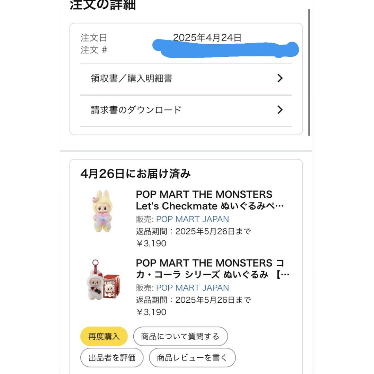Open POP MART Let's Checkmate product title
This screenshot has height=374, width=374.
tap(210, 200)
